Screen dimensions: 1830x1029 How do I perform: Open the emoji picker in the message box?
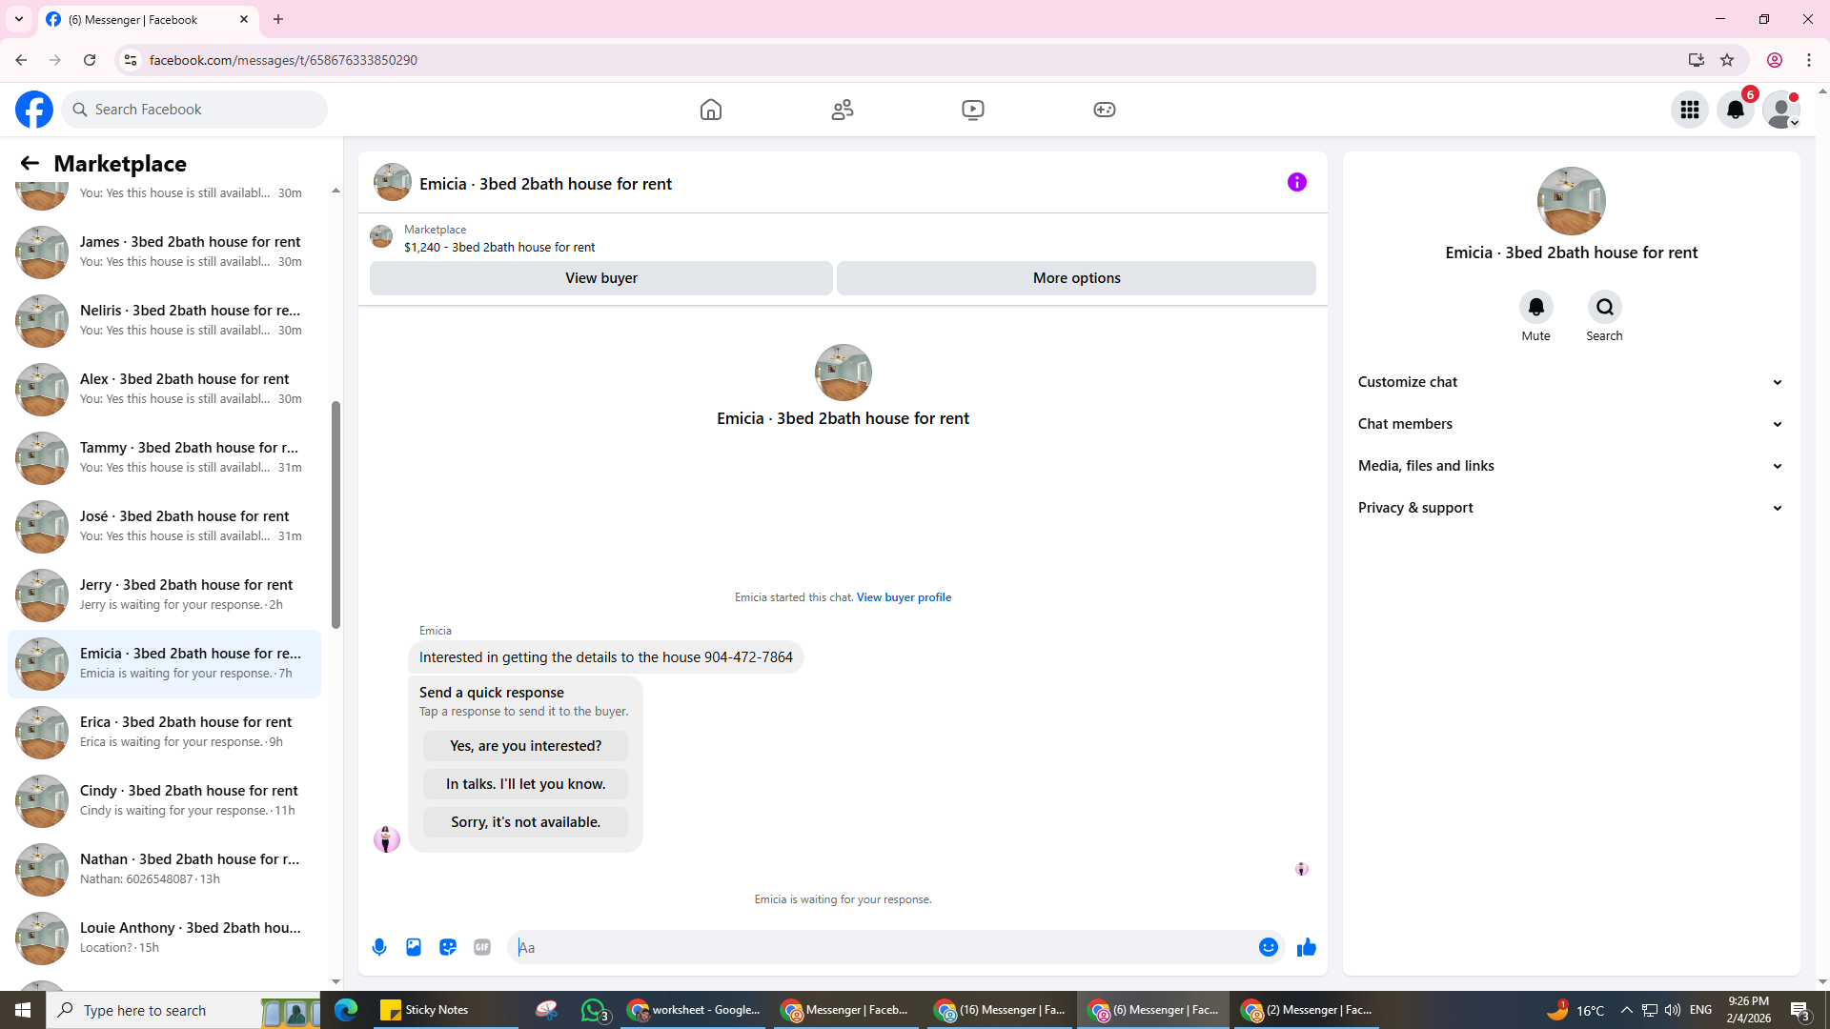point(1268,947)
